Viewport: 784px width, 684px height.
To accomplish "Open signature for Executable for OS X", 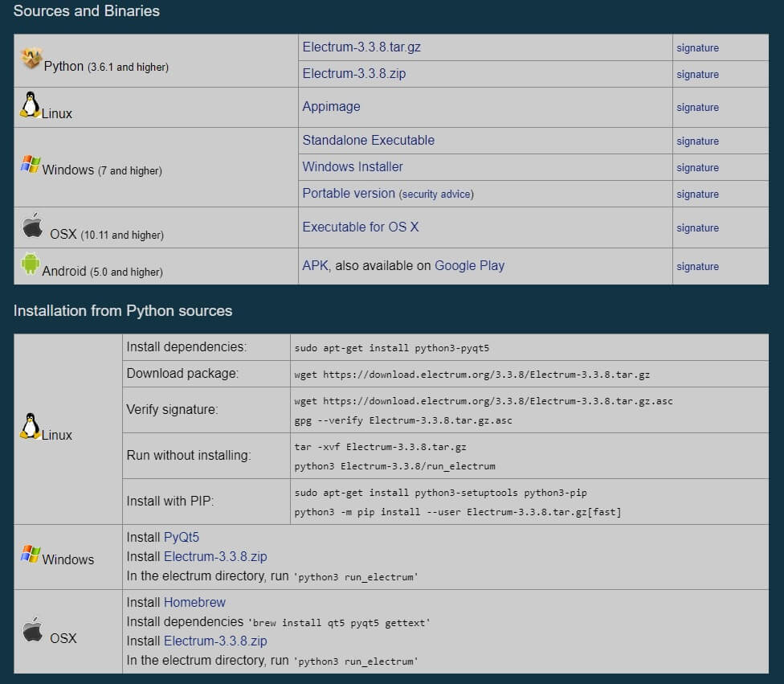I will click(697, 227).
